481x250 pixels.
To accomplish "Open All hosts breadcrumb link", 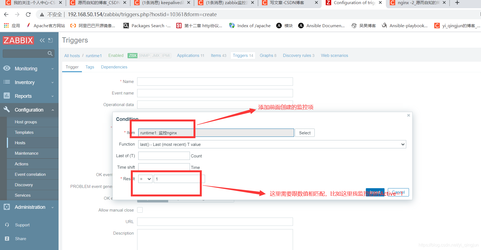I will [72, 55].
